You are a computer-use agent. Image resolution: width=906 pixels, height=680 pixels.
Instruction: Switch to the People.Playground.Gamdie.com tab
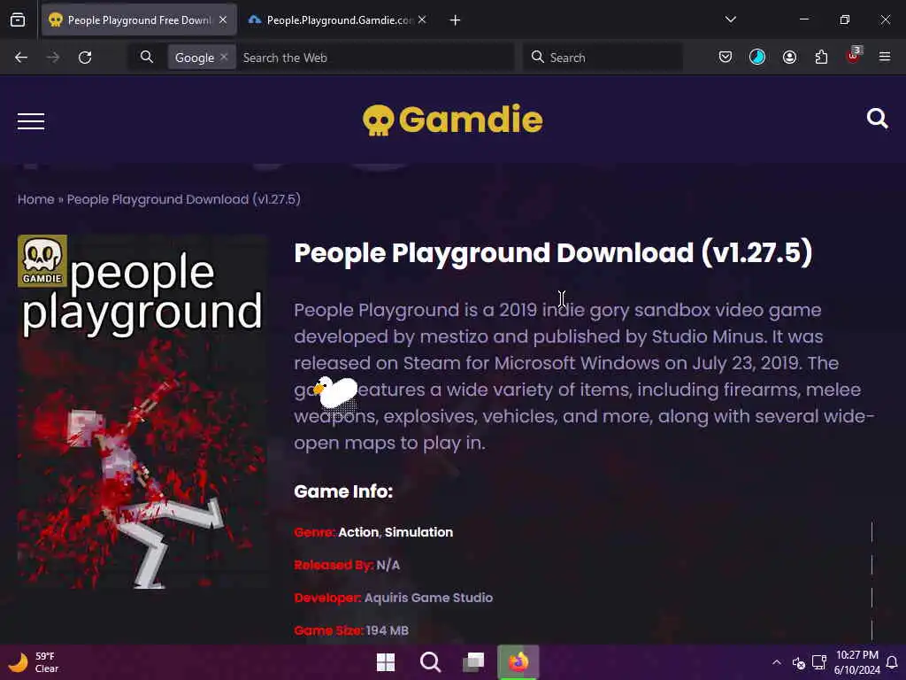point(339,20)
